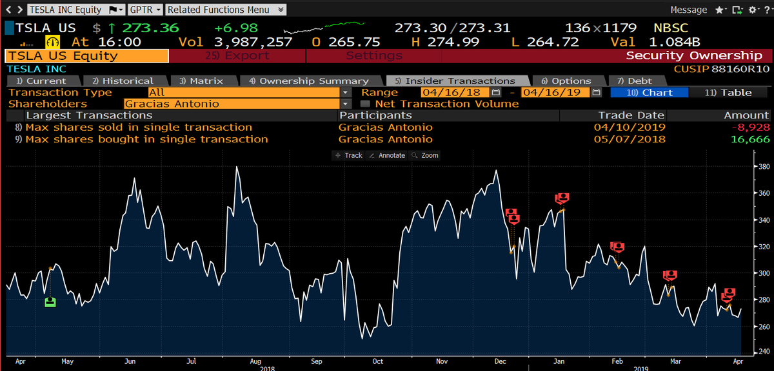The height and width of the screenshot is (371, 774).
Task: Activate the Zoom chart tool
Action: (x=425, y=155)
